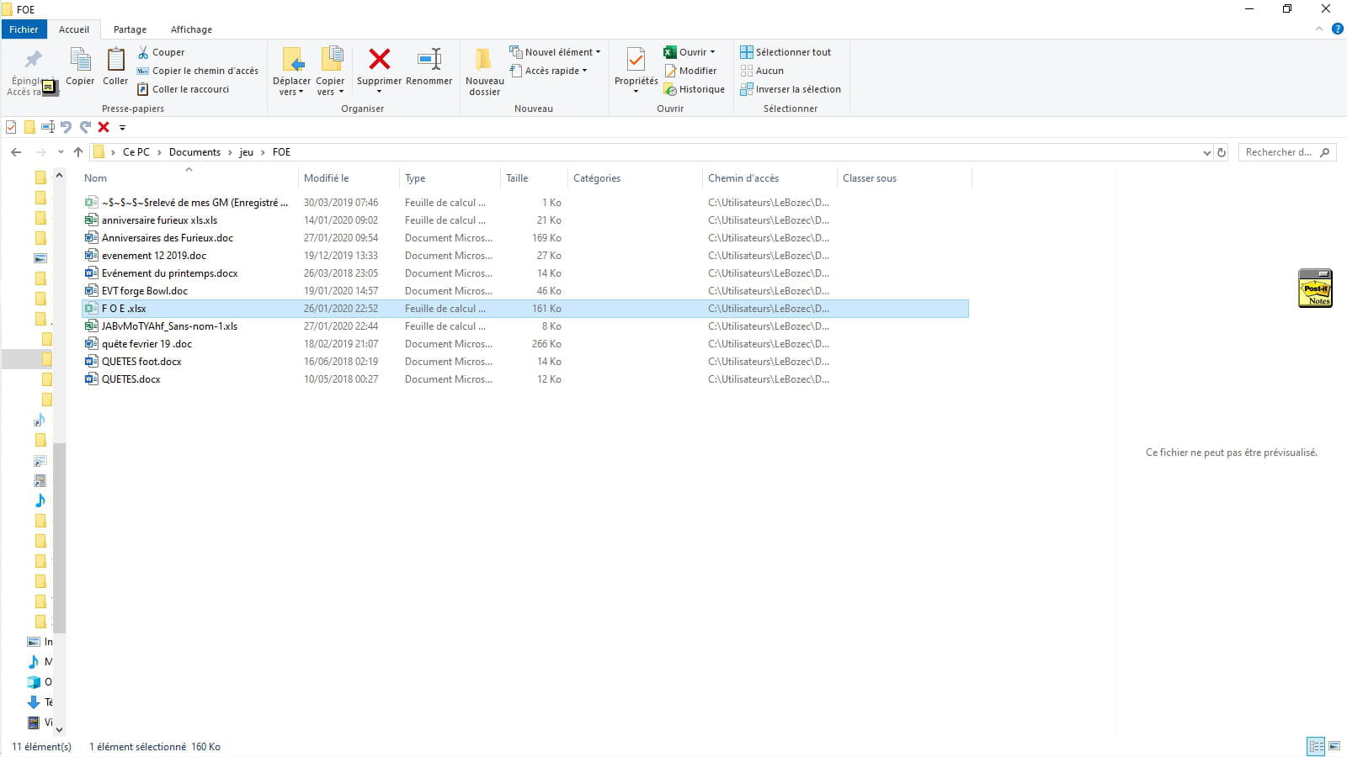Click the Rechercher search field
Image resolution: width=1347 pixels, height=757 pixels.
click(1280, 152)
